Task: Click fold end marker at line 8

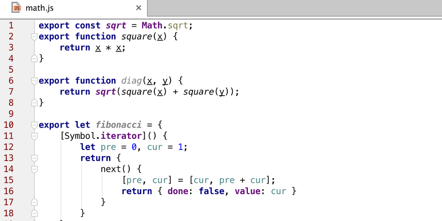Action: [34, 103]
